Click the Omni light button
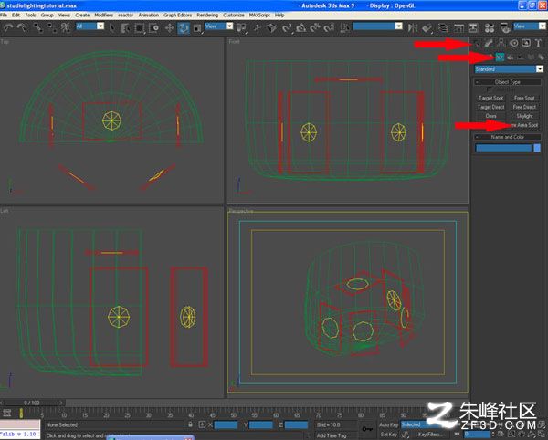Screen dimensions: 548x440 tap(490, 116)
